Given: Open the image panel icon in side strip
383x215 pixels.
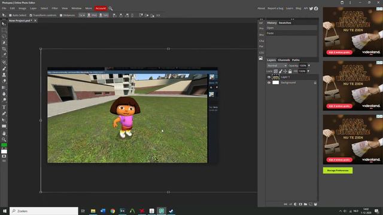Looking at the screenshot, I should click(261, 59).
